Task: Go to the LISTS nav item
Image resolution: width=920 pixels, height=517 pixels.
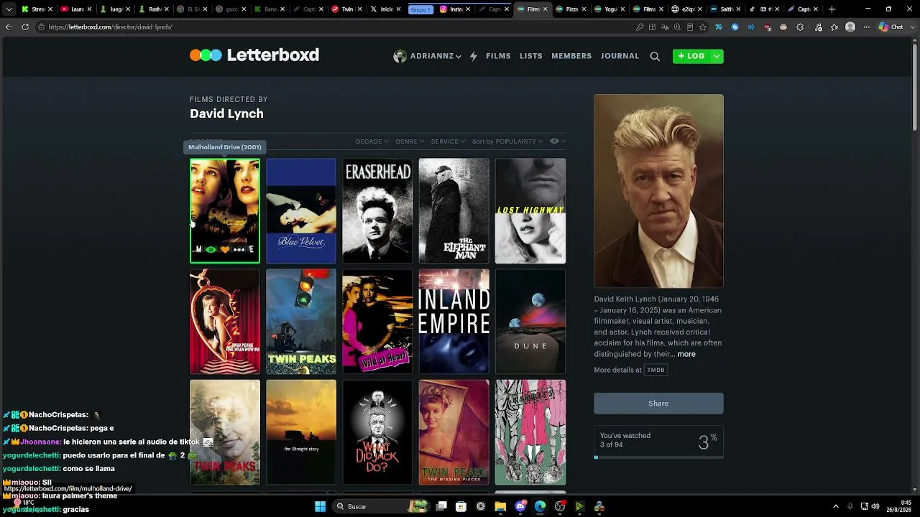Action: (x=531, y=56)
